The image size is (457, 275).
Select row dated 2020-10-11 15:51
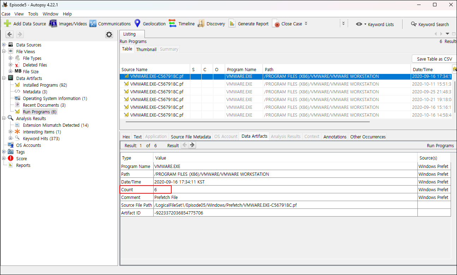point(286,84)
